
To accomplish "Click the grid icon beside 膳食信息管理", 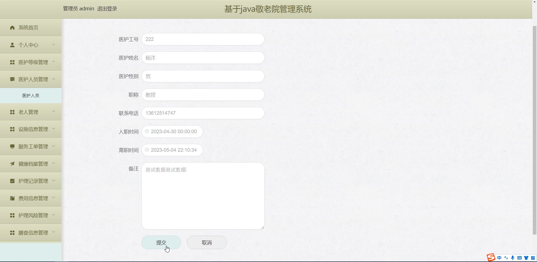I will pos(12,233).
